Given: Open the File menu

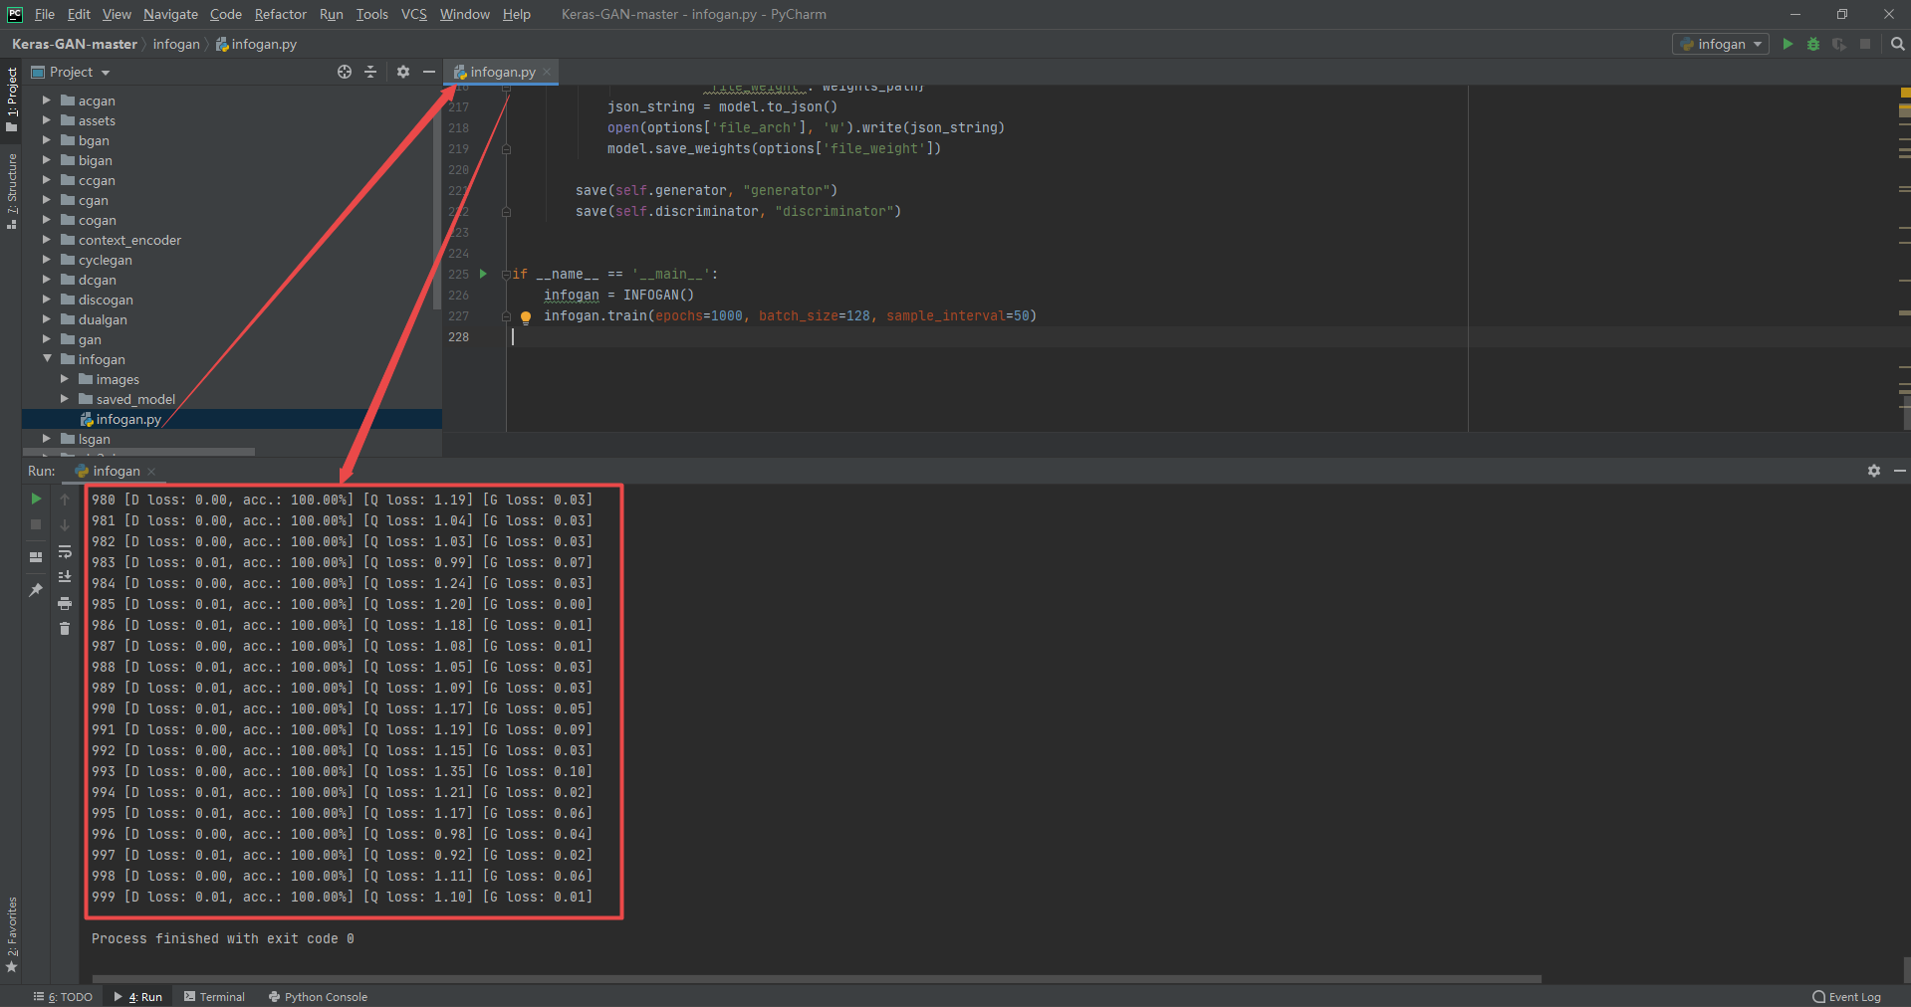Looking at the screenshot, I should pos(45,14).
